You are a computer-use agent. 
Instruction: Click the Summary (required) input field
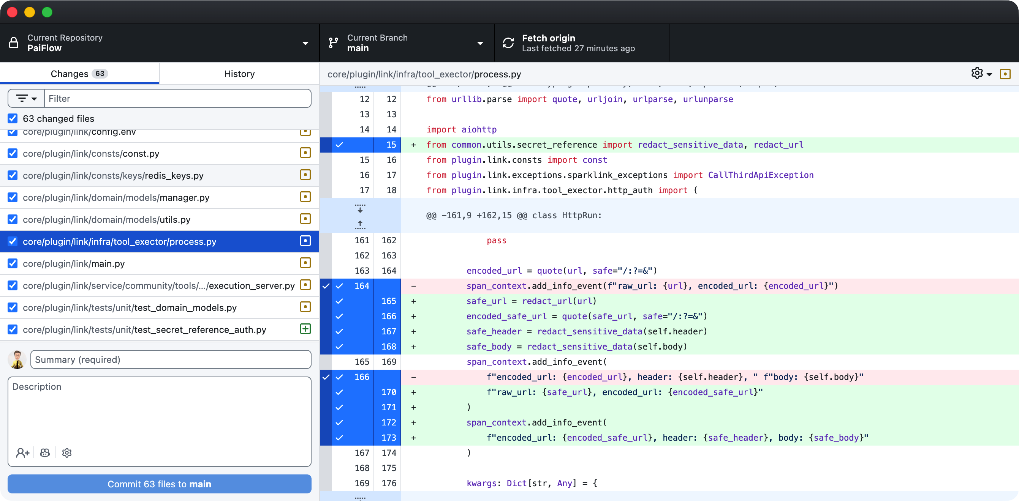tap(171, 359)
